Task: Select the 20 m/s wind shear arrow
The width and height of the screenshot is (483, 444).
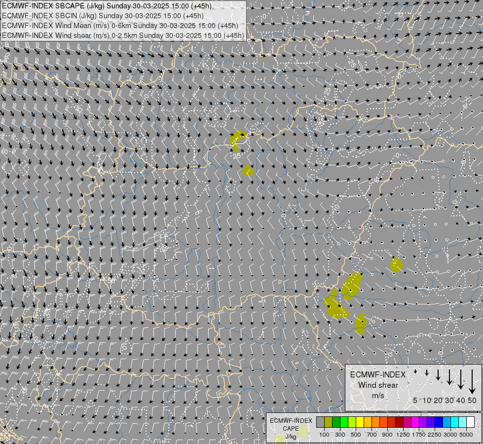Action: click(438, 374)
